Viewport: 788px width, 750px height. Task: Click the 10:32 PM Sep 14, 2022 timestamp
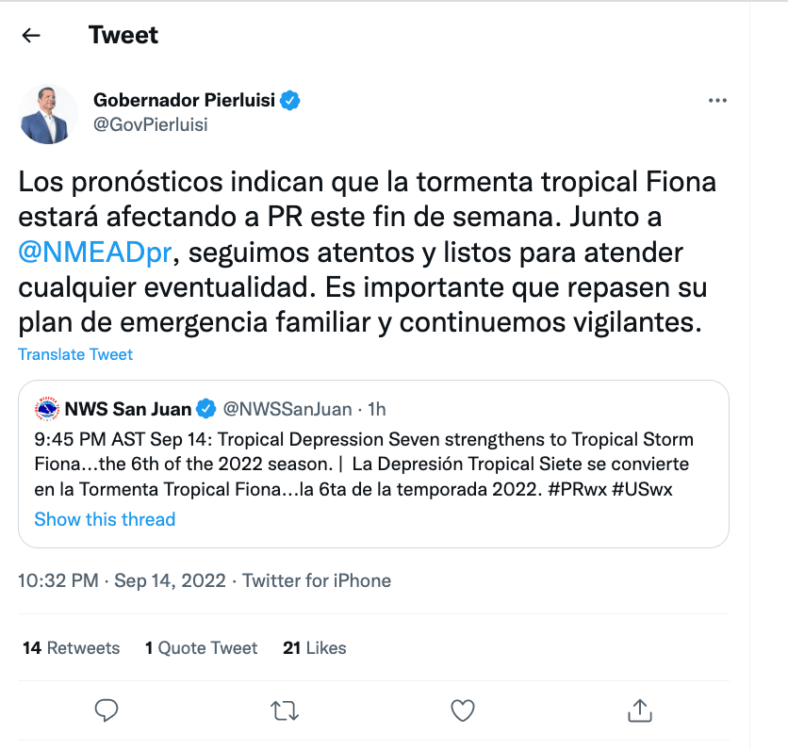[x=123, y=580]
